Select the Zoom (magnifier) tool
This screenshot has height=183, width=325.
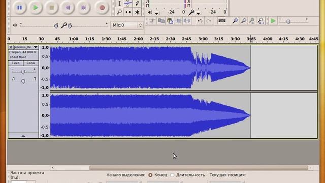120,12
